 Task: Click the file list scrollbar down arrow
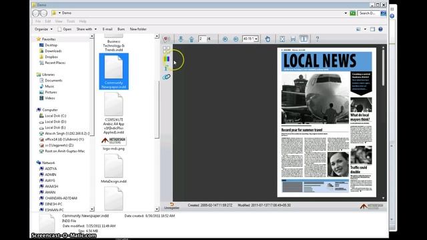click(157, 209)
